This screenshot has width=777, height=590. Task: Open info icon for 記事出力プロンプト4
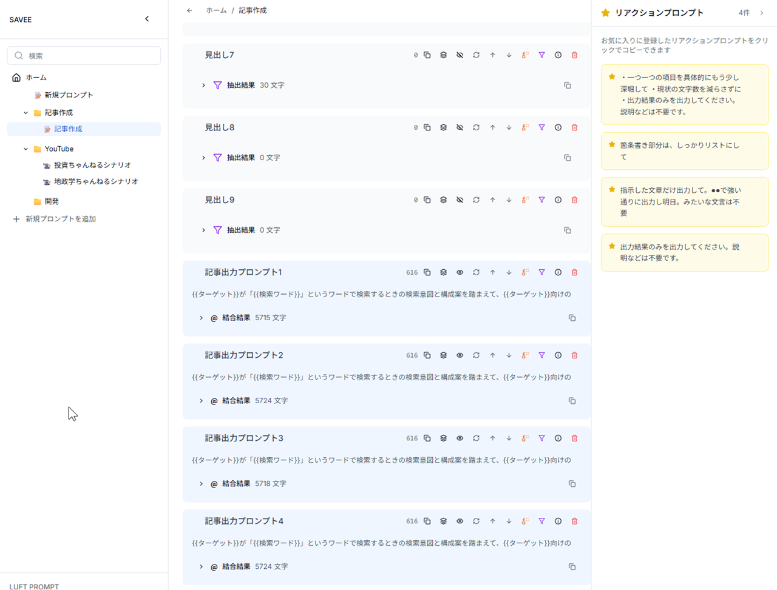tap(558, 521)
